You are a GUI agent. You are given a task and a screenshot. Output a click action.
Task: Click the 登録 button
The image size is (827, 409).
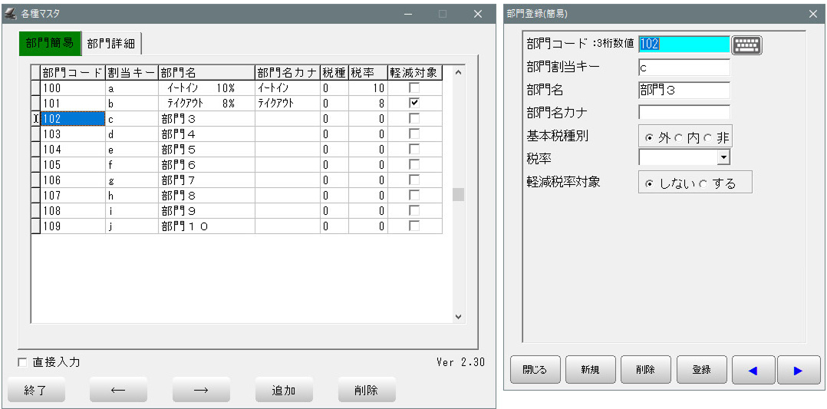point(701,370)
